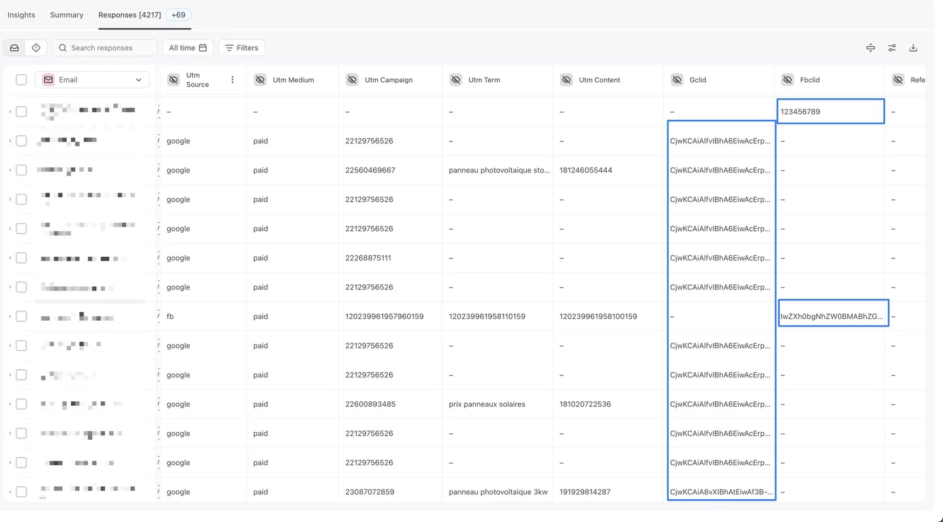Open the Filters panel
This screenshot has height=522, width=943.
(x=241, y=47)
